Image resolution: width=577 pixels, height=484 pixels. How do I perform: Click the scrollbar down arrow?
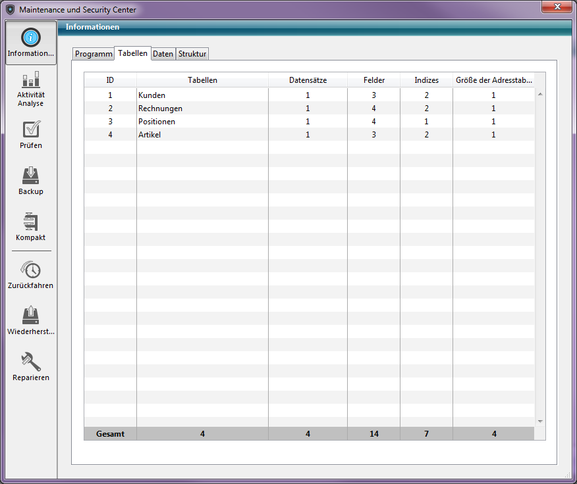(540, 421)
